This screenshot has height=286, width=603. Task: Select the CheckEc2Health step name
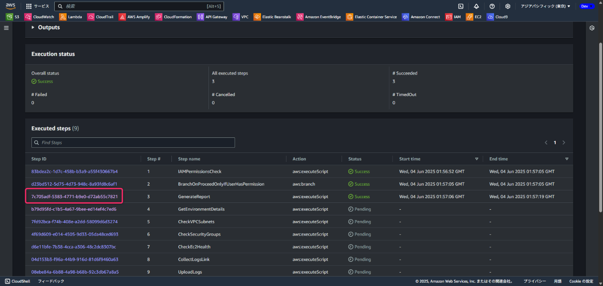click(x=194, y=247)
